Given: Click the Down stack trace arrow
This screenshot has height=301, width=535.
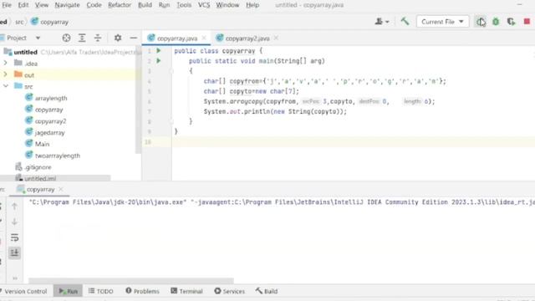Looking at the screenshot, I should [x=15, y=222].
